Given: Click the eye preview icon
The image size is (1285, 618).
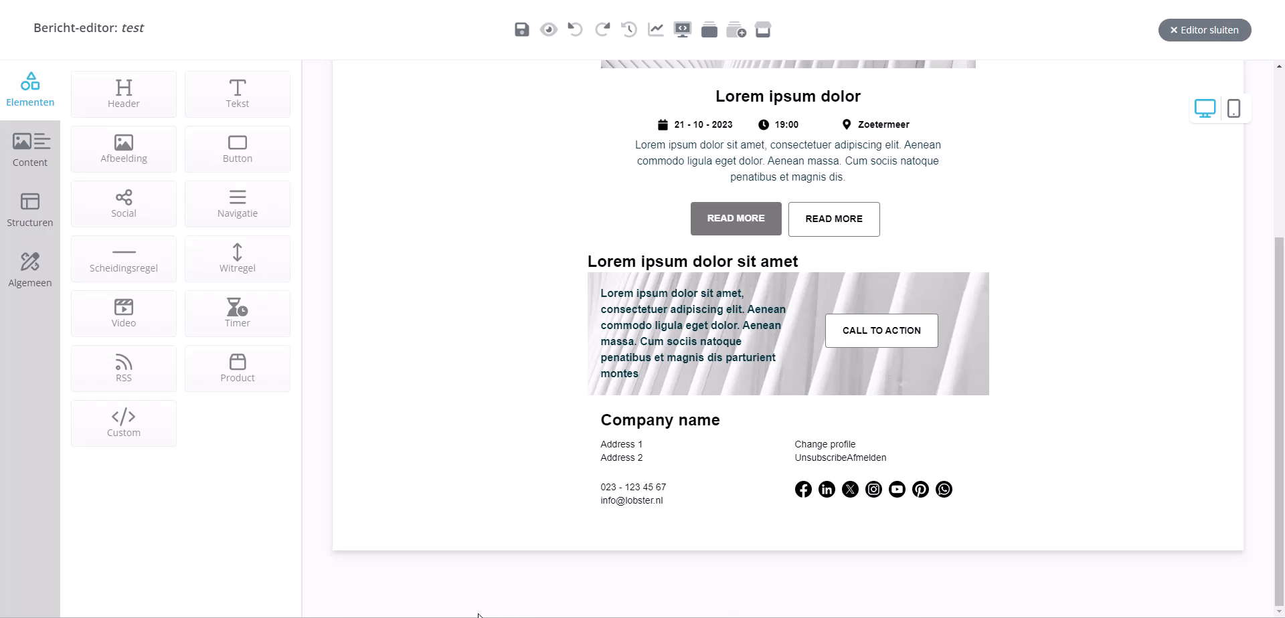Looking at the screenshot, I should pyautogui.click(x=549, y=29).
